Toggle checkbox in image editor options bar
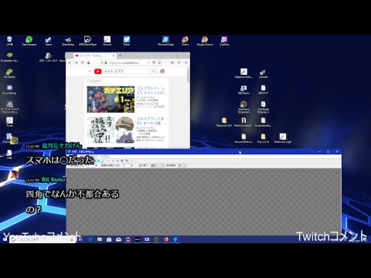This screenshot has height=278, width=371. coord(147,165)
